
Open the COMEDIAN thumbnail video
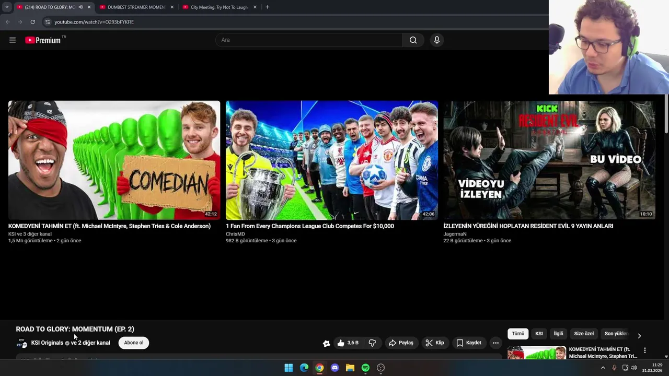click(x=114, y=160)
